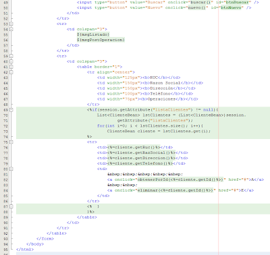
Task: Collapse the table border fold at line 61
Action: pyautogui.click(x=11, y=67)
